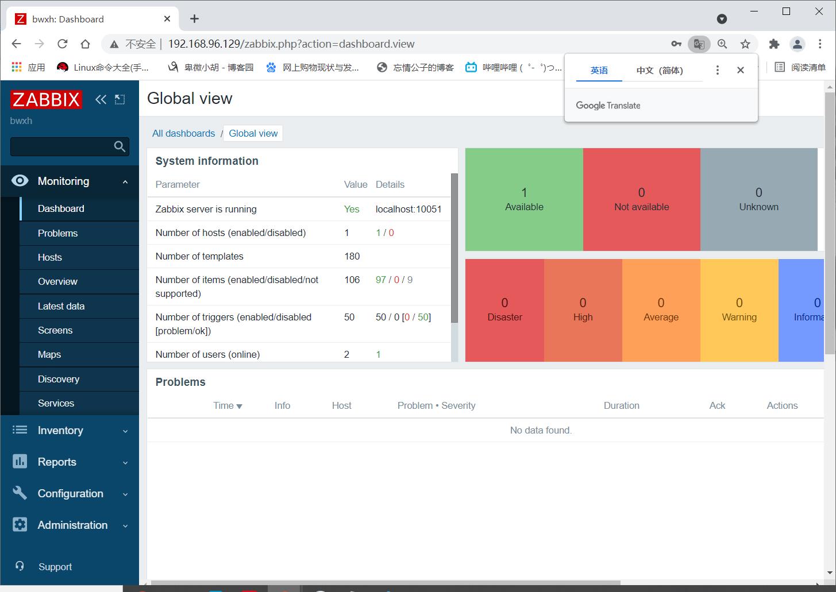836x592 pixels.
Task: Close the Google Translate popup
Action: click(741, 70)
